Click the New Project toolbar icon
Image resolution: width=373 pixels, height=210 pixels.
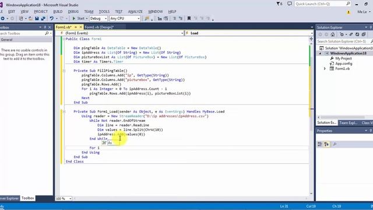21,18
